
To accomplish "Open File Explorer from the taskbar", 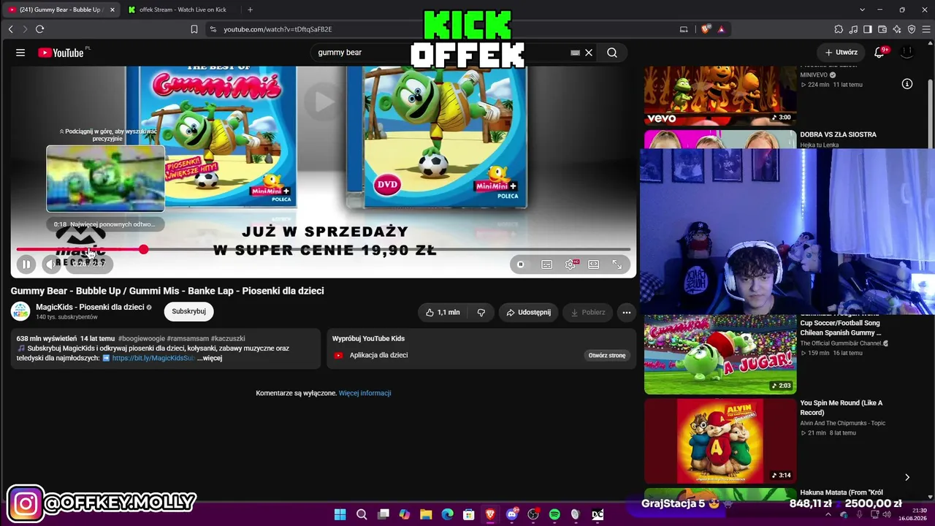I will tap(426, 514).
